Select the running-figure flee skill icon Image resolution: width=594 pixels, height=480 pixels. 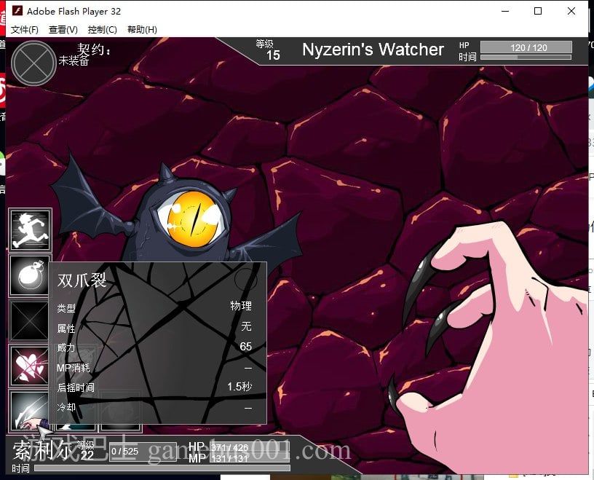coord(30,229)
